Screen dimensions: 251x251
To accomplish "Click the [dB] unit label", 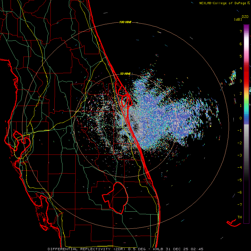I will (238, 20).
